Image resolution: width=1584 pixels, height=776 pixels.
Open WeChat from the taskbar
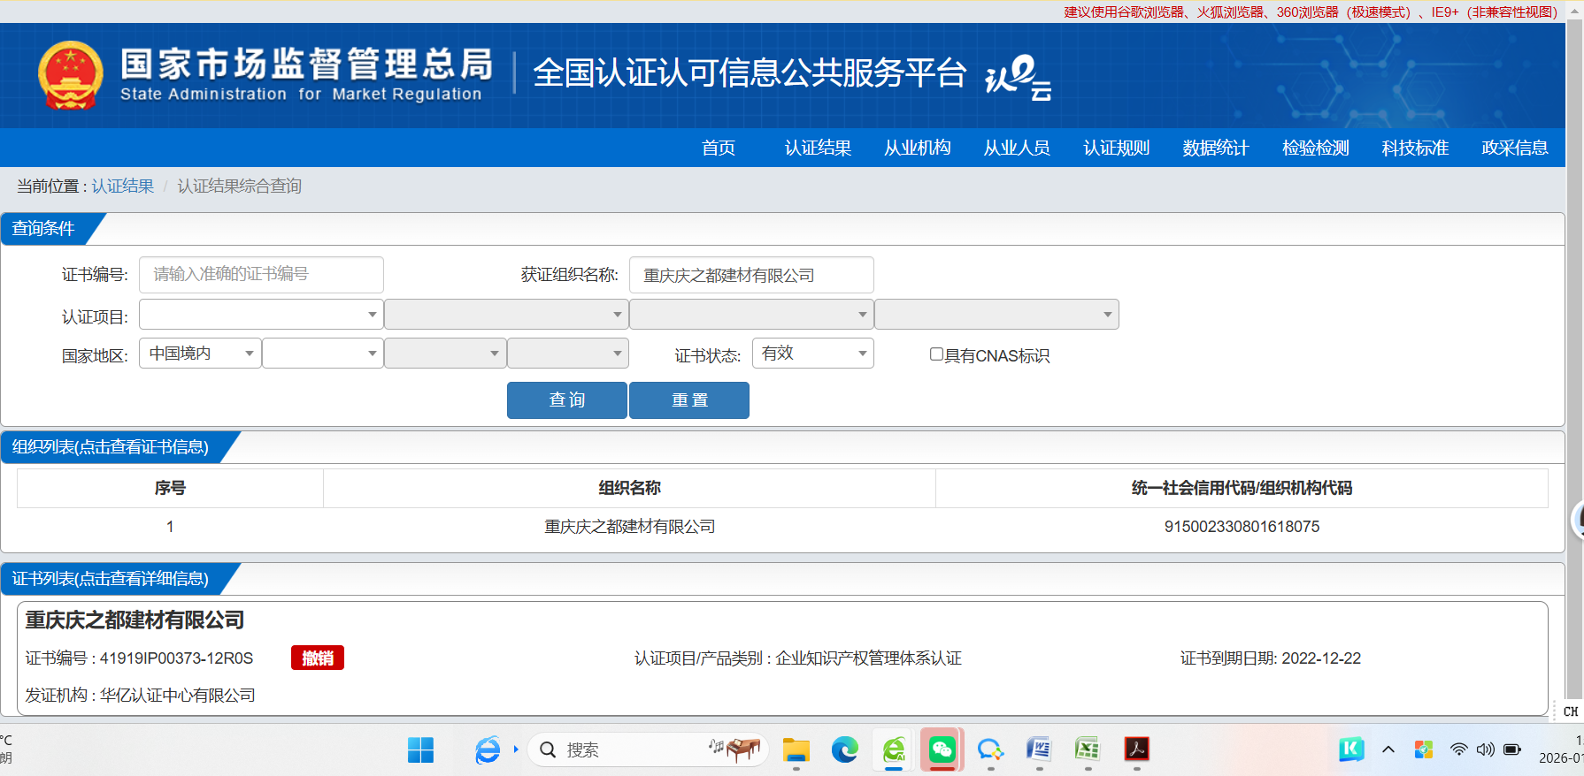point(942,750)
